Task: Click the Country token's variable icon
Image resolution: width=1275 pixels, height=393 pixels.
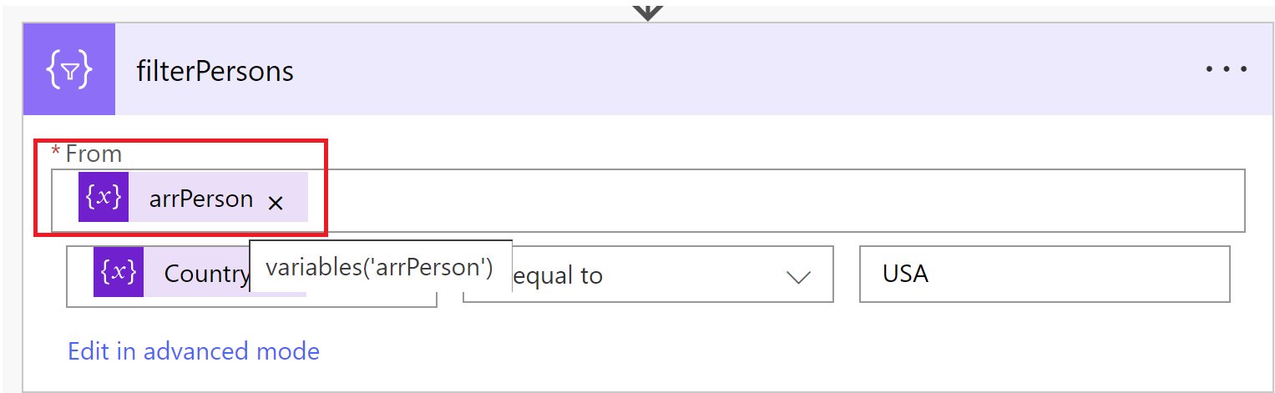Action: (118, 273)
